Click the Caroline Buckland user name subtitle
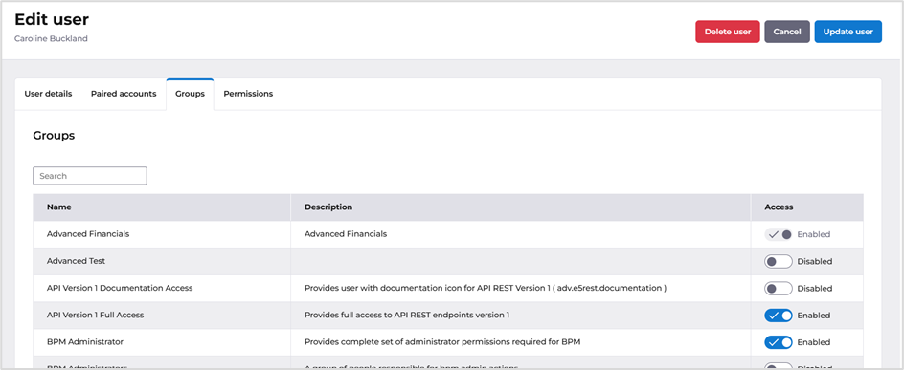Viewport: 904px width, 370px height. [x=51, y=38]
